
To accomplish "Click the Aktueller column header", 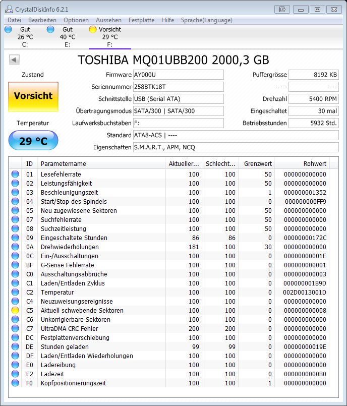I will 184,163.
